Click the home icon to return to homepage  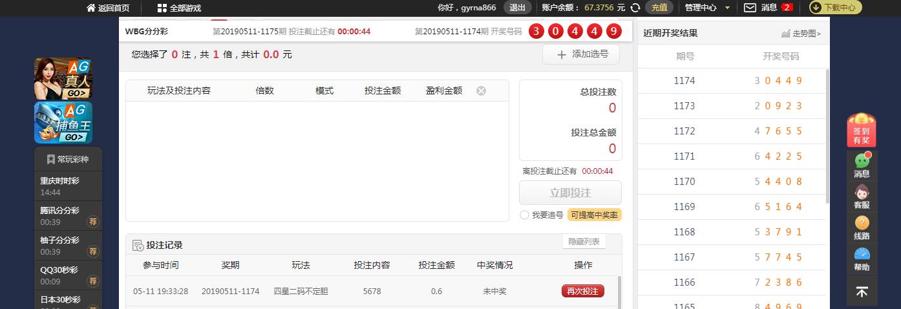90,8
